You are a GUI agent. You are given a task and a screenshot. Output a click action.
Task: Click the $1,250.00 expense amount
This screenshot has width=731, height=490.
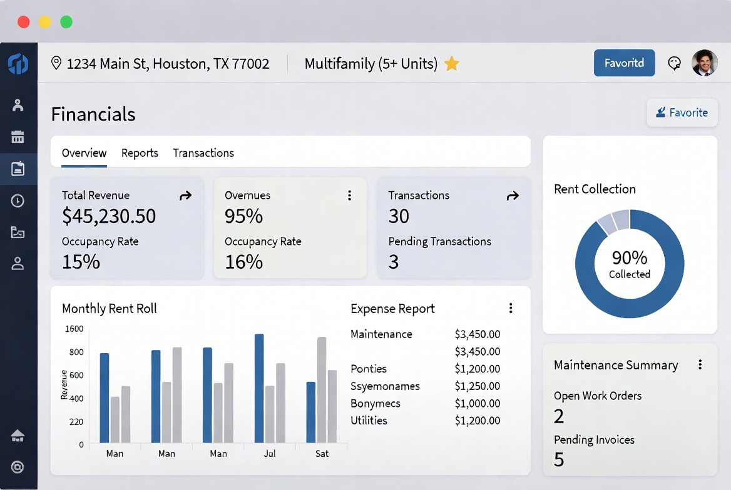pos(478,386)
